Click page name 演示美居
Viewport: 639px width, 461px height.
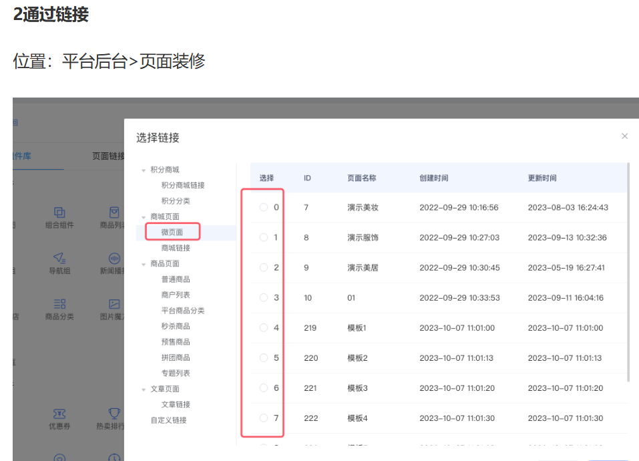363,268
